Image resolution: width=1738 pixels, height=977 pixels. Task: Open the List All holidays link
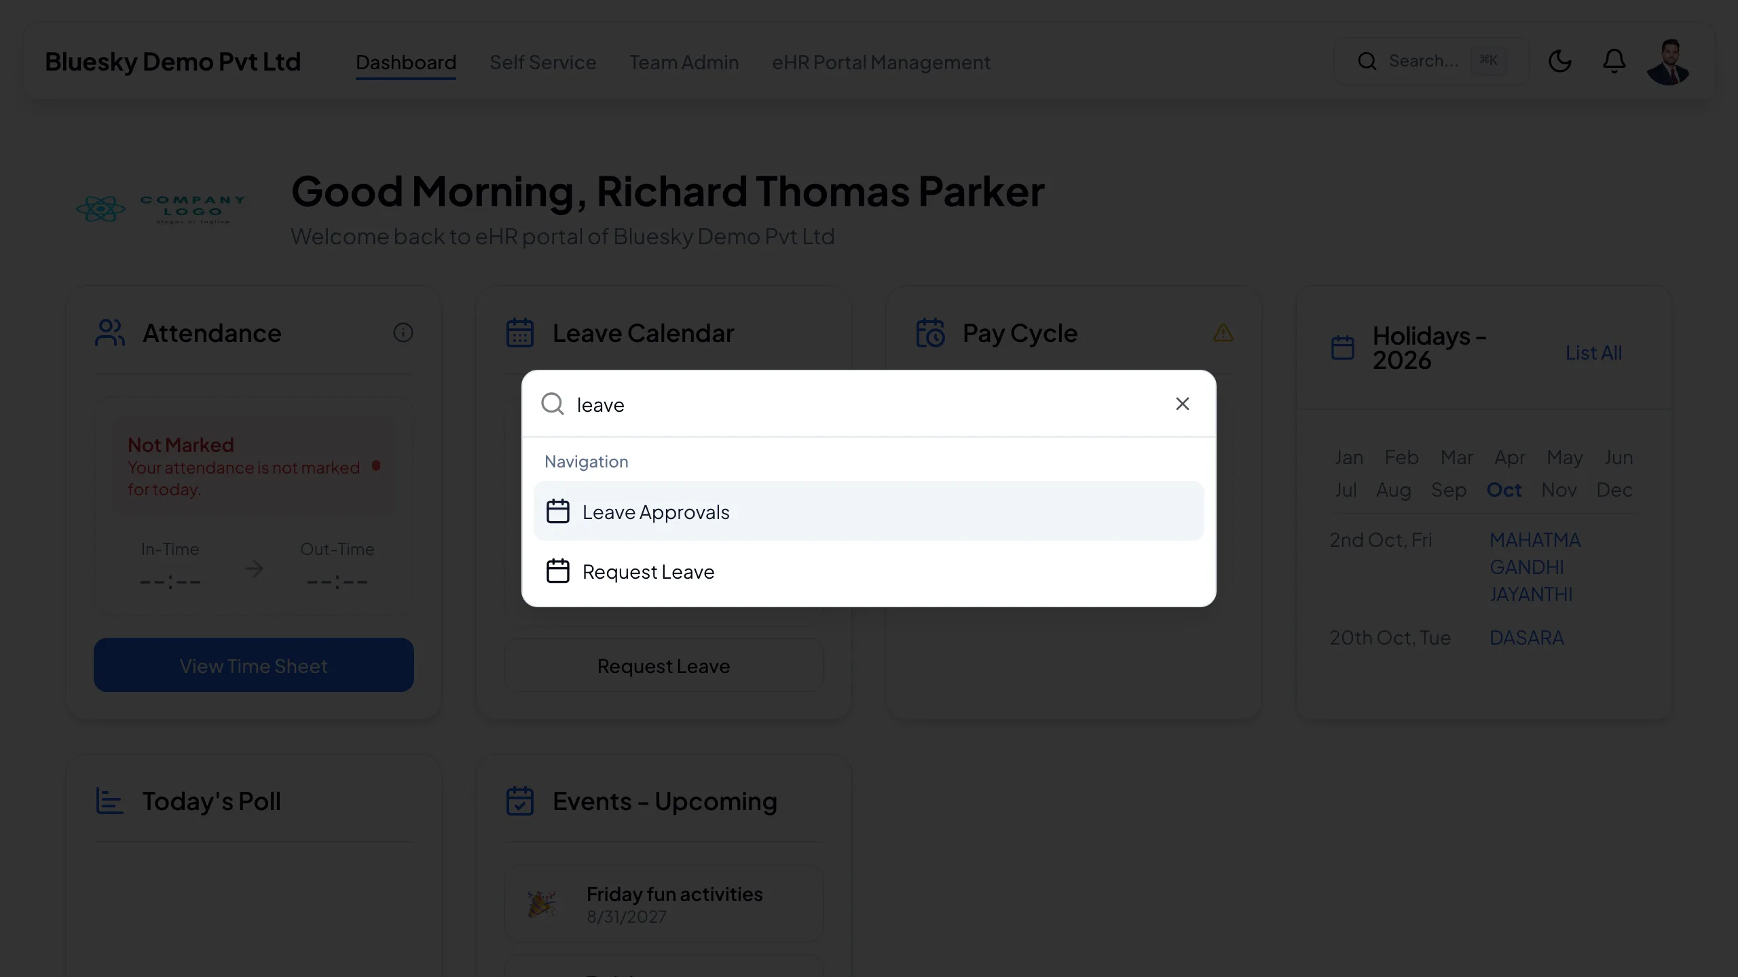coord(1593,353)
